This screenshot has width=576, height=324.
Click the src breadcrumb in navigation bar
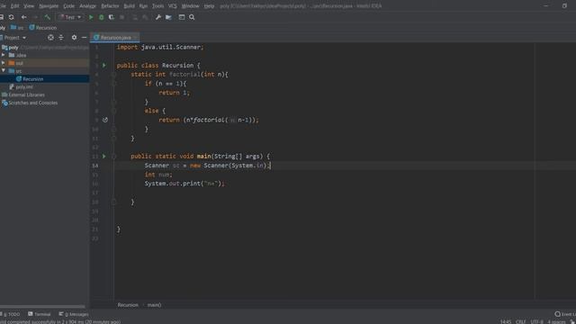click(x=17, y=28)
